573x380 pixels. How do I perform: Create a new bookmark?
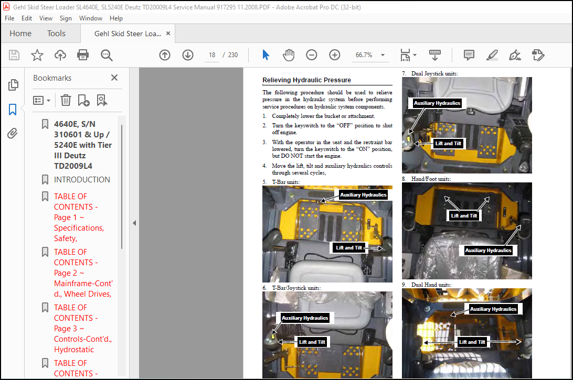(x=83, y=100)
